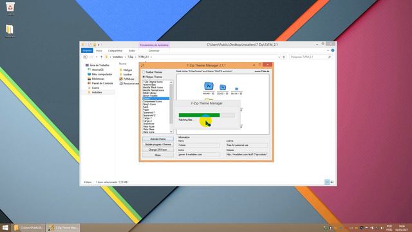This screenshot has width=412, height=232.
Task: Open the Arquivo ribbon tab
Action: click(x=87, y=50)
